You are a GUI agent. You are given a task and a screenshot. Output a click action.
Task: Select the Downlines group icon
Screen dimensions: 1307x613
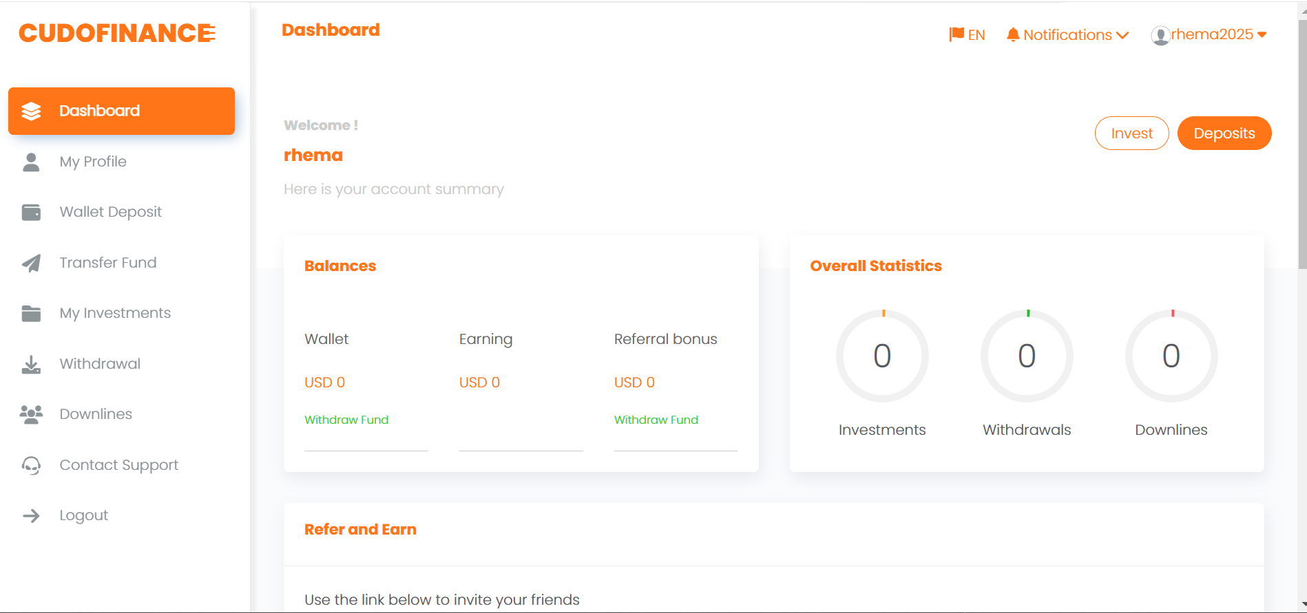[x=31, y=413]
